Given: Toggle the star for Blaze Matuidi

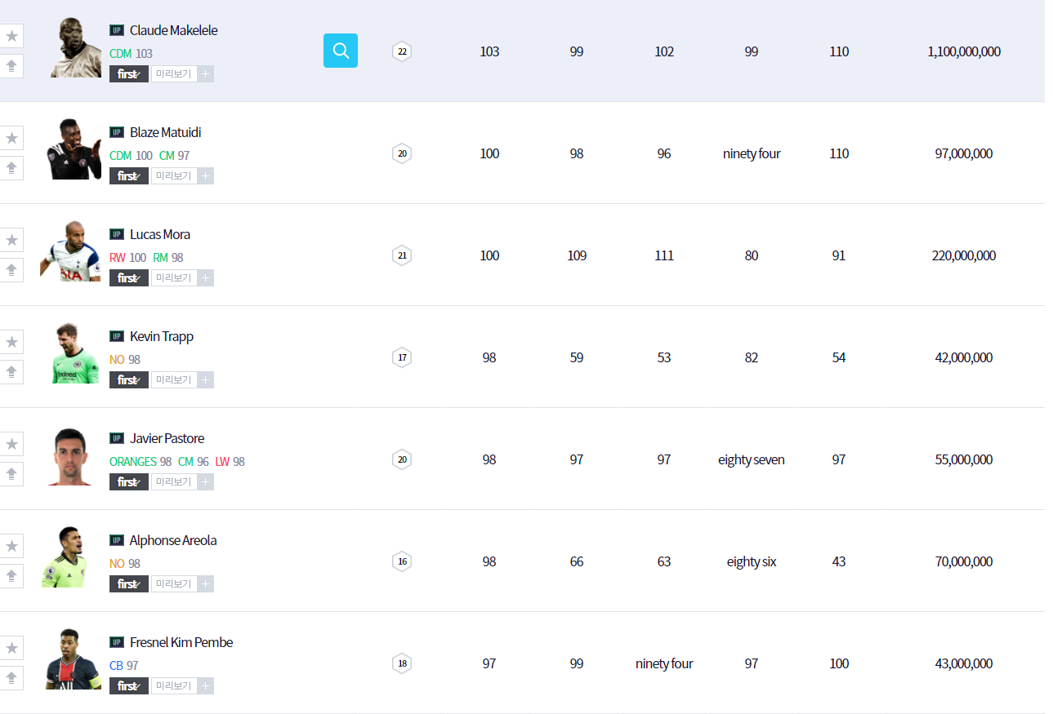Looking at the screenshot, I should pyautogui.click(x=11, y=138).
